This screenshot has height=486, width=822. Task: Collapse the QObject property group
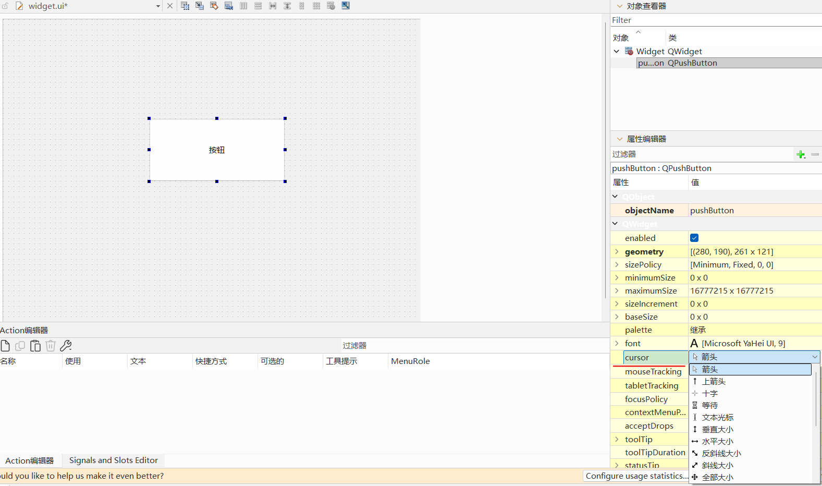[615, 197]
